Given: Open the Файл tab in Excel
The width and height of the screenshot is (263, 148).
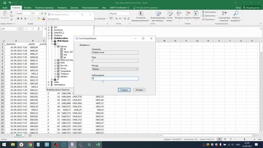Looking at the screenshot, I should click(5, 8).
